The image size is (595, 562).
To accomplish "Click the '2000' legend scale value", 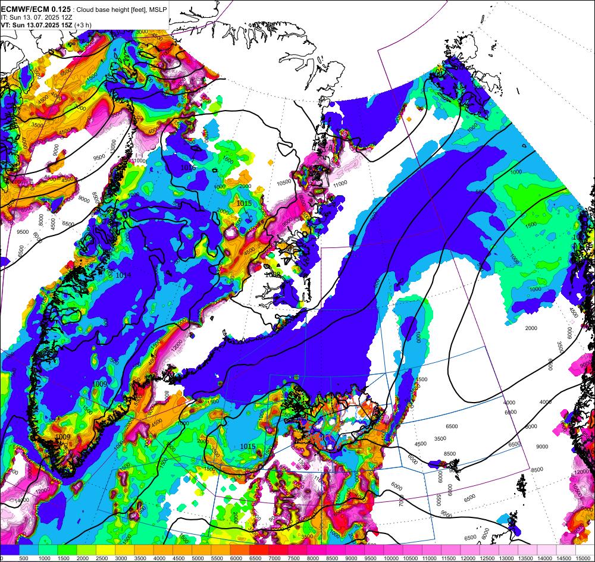I will point(83,558).
